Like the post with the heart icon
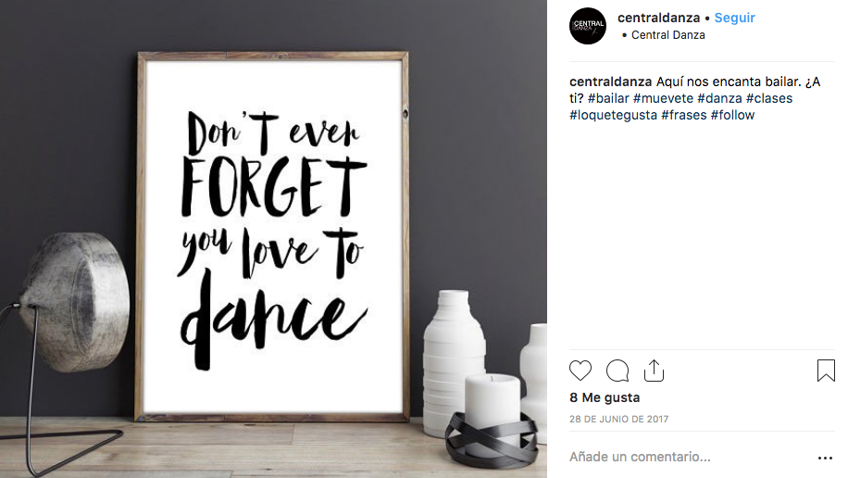848x478 pixels. pyautogui.click(x=580, y=371)
